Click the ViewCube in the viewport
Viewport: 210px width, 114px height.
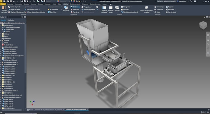click(203, 25)
